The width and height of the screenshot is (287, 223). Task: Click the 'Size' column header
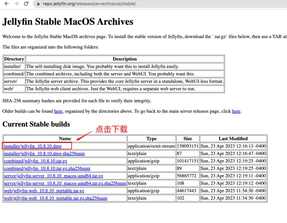188,139
